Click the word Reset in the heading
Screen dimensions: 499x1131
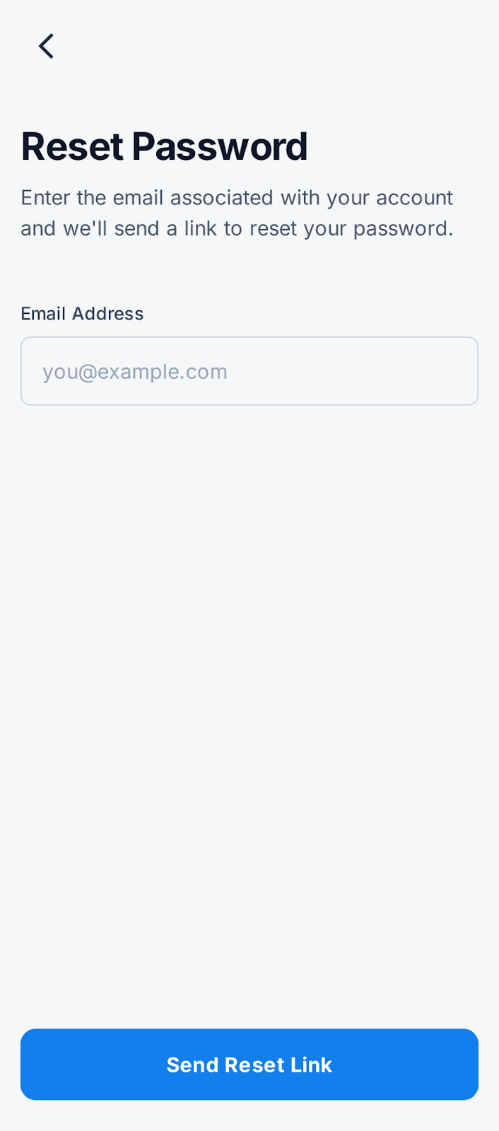[x=73, y=146]
